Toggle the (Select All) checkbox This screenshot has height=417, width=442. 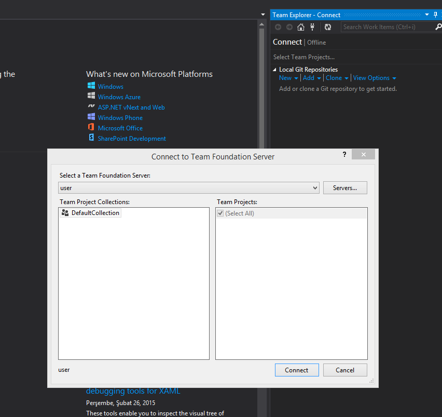click(x=220, y=213)
